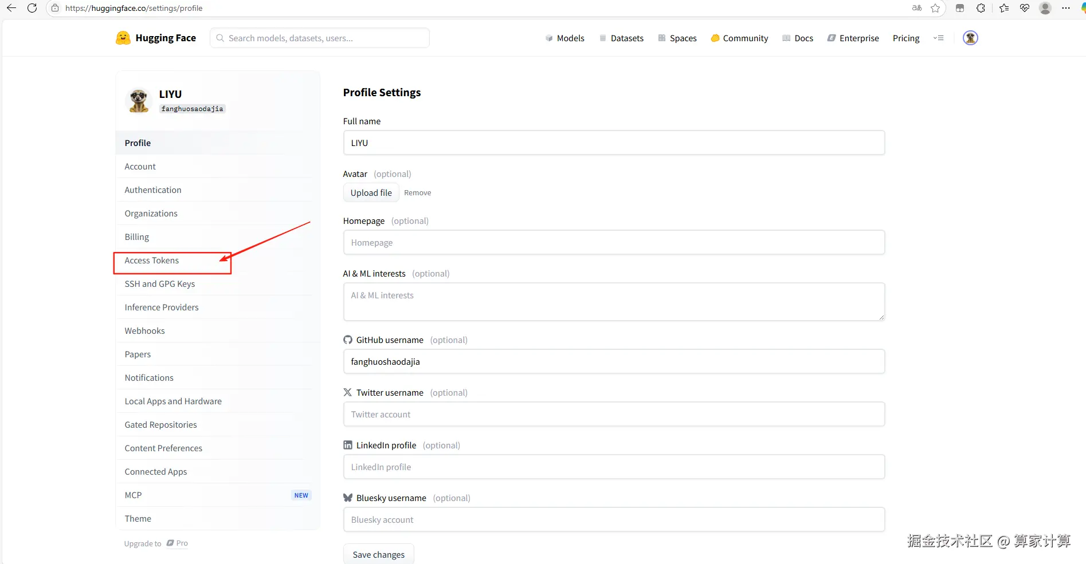The width and height of the screenshot is (1086, 564).
Task: Open browser extensions puzzle icon
Action: pyautogui.click(x=981, y=8)
